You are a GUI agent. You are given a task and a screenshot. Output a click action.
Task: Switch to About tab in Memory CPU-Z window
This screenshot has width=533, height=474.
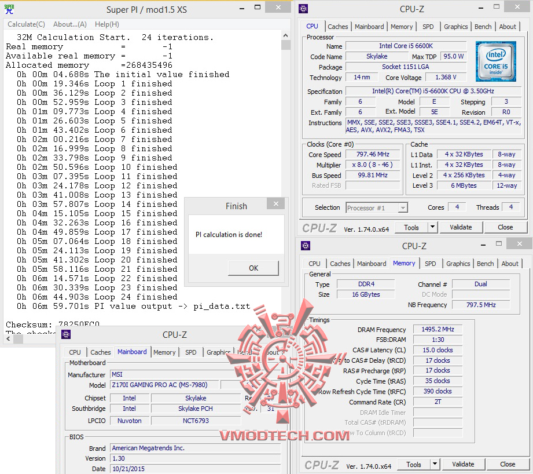coord(510,264)
